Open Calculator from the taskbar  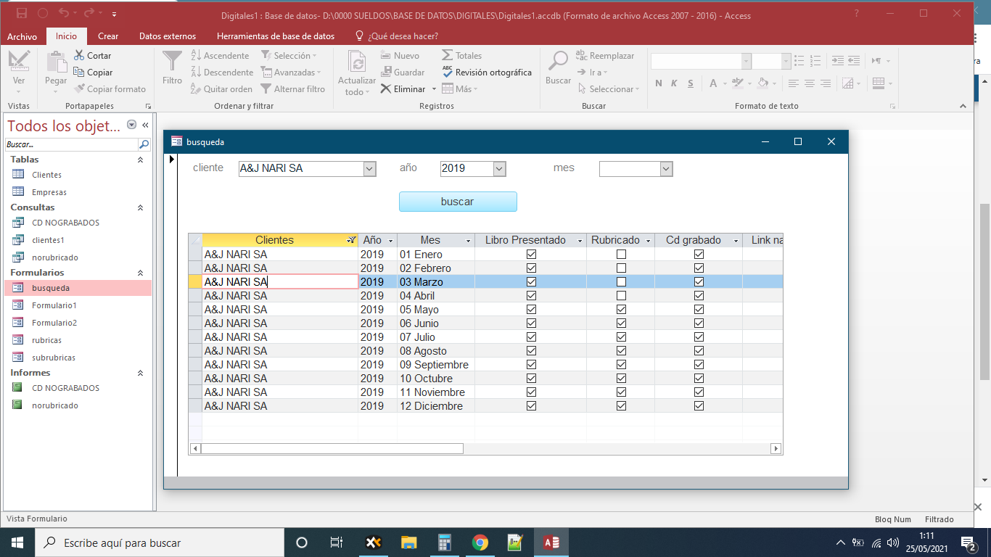tap(444, 542)
